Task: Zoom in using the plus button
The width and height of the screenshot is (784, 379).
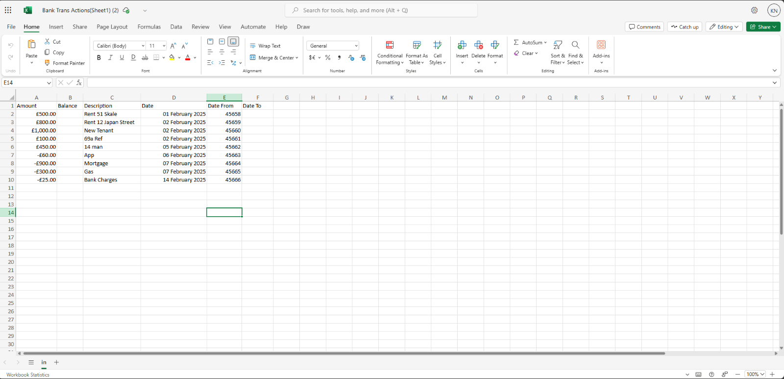Action: point(772,375)
